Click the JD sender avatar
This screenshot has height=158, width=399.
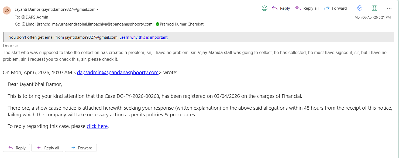click(x=7, y=10)
